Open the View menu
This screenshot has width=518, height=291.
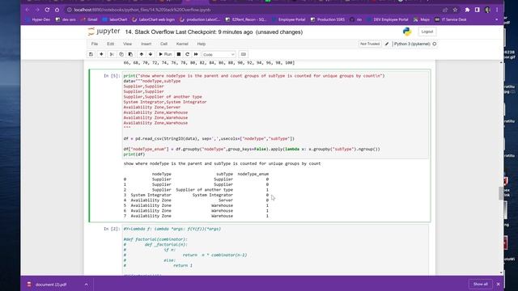[x=128, y=44]
